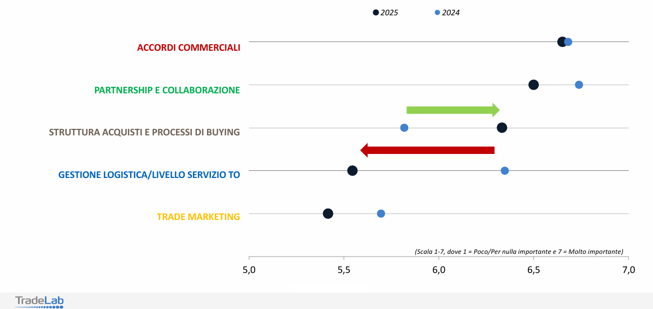Click the STRUTTURA ACQUISTI E PROCESSI DI BUYING label
The width and height of the screenshot is (653, 309).
tap(145, 132)
